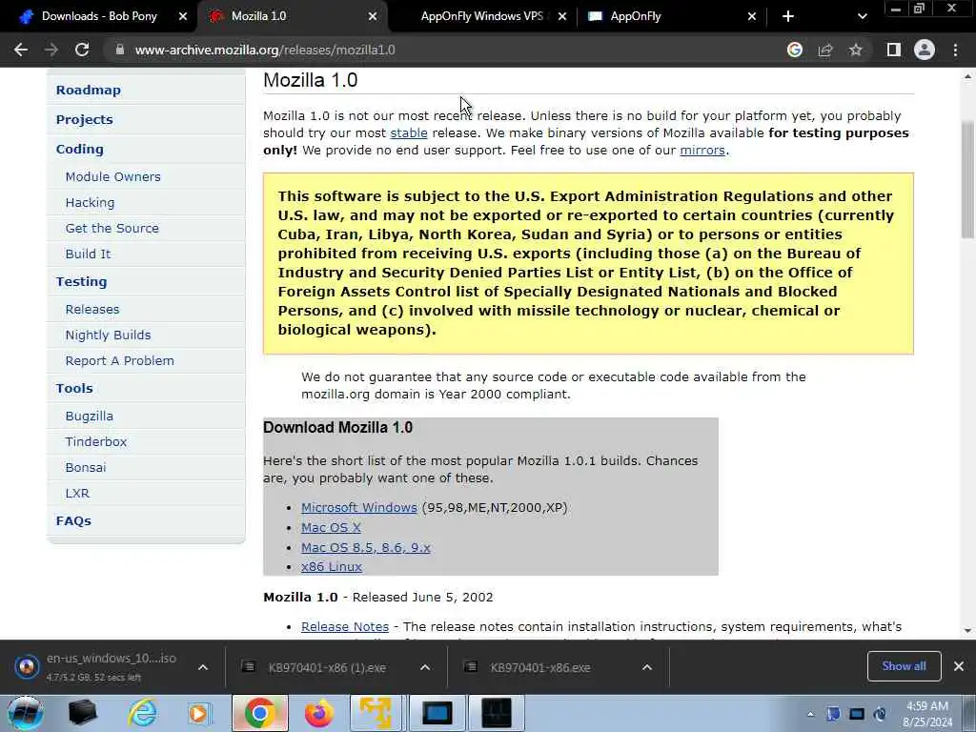Open the side panel button
The width and height of the screenshot is (976, 732).
pyautogui.click(x=893, y=50)
